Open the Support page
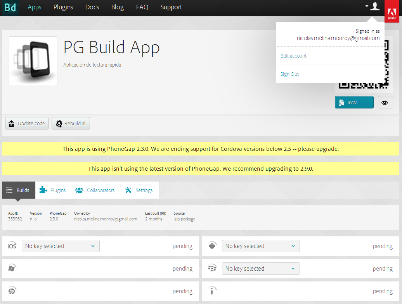 point(171,7)
